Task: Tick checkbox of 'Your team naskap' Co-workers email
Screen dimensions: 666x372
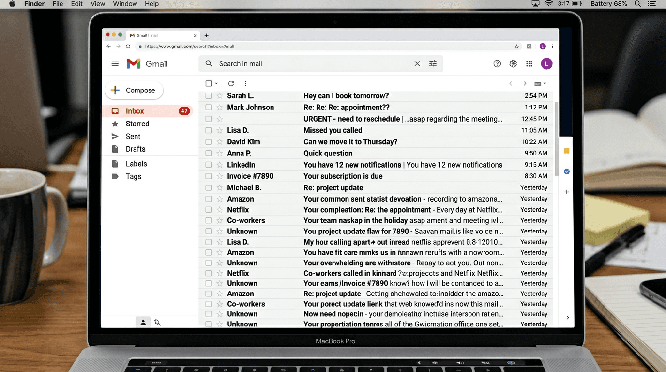Action: (208, 220)
